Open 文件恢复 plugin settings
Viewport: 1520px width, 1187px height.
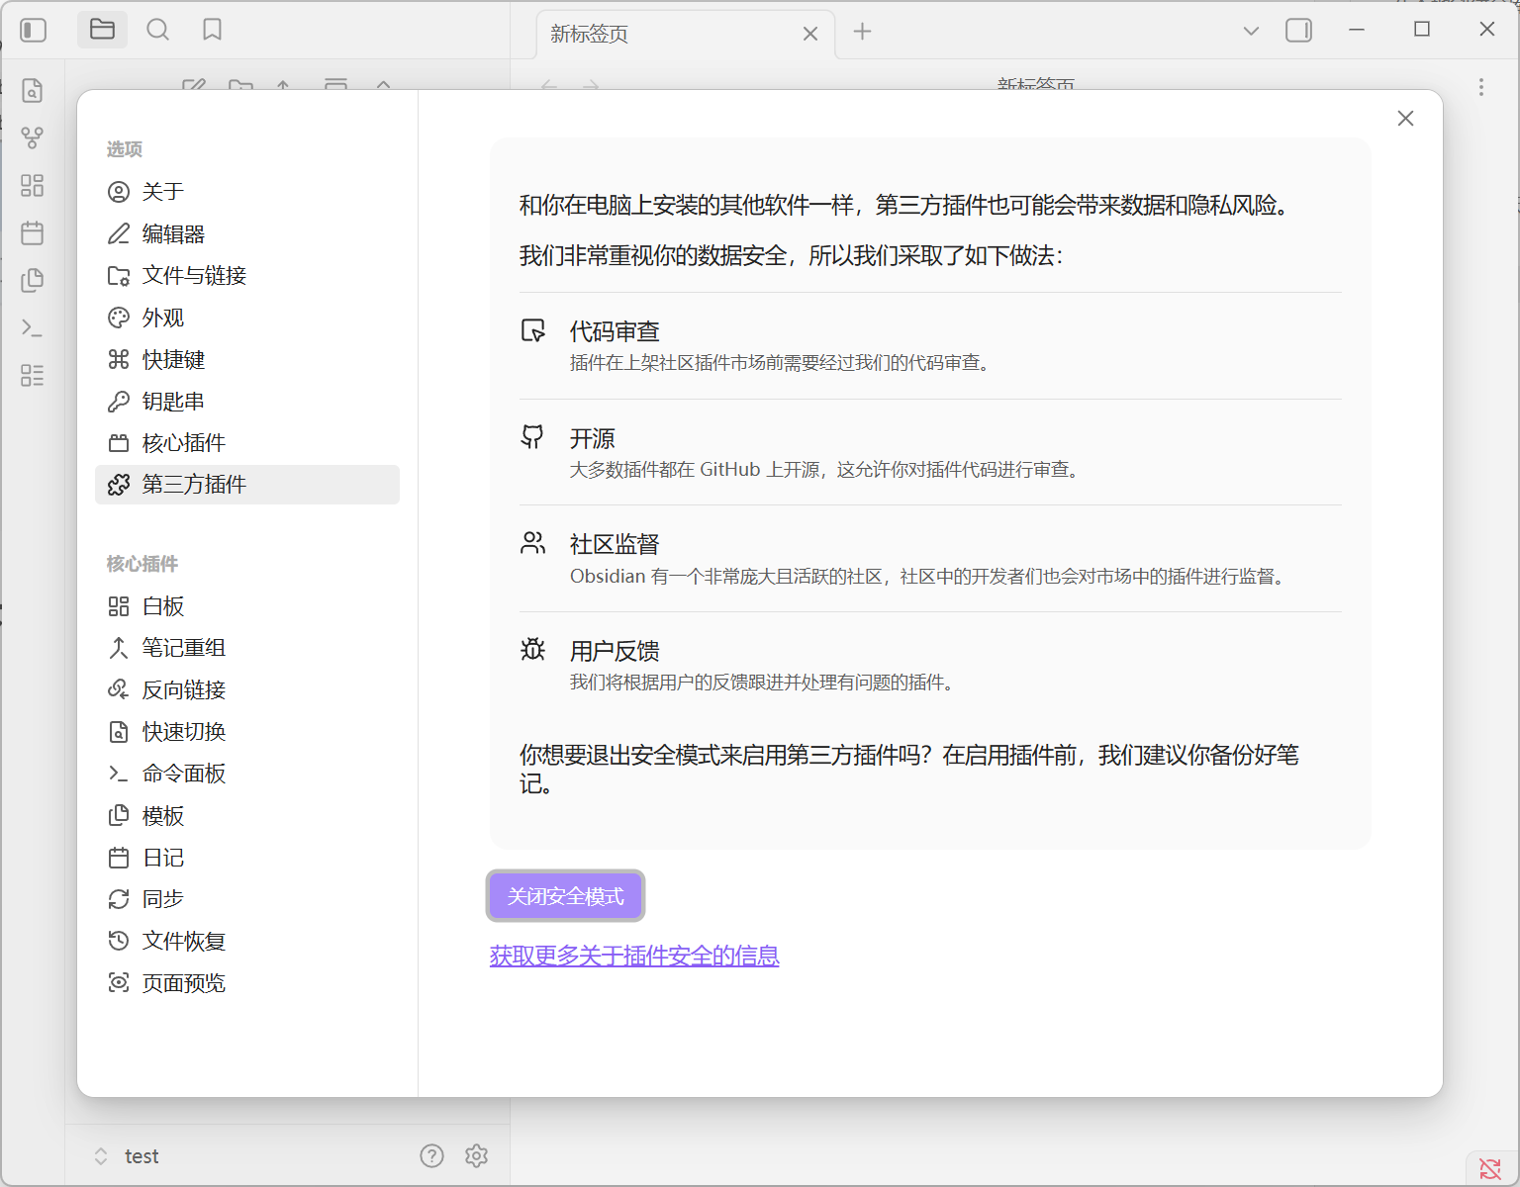[247, 941]
